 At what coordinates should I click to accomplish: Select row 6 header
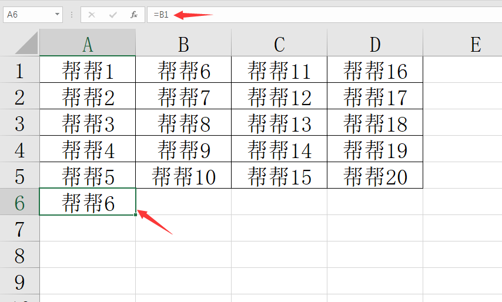(19, 202)
